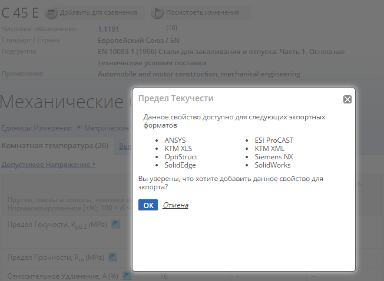Viewport: 384px width, 281px height.
Task: Click the Automobile and motor construction application text
Action: coord(199,74)
